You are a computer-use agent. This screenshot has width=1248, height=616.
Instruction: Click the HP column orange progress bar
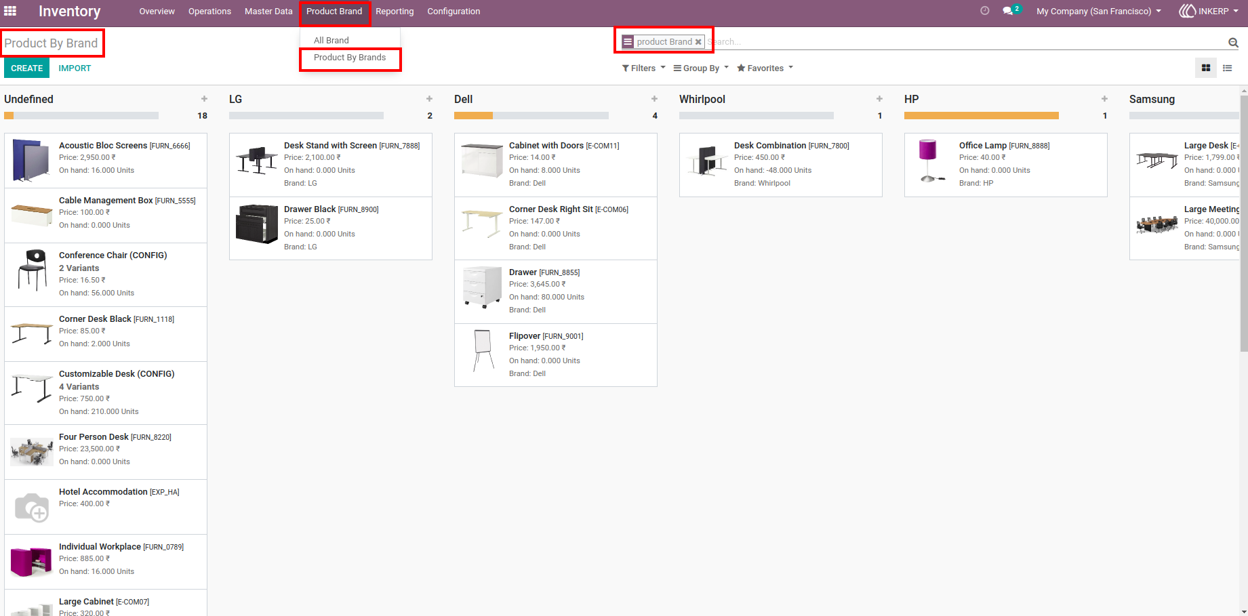pos(982,116)
